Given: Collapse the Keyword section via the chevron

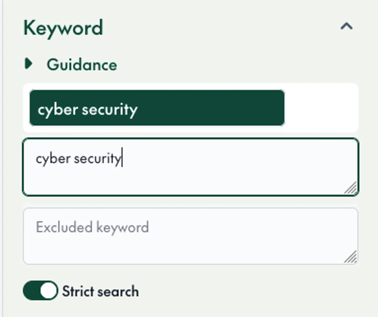Looking at the screenshot, I should click(347, 26).
